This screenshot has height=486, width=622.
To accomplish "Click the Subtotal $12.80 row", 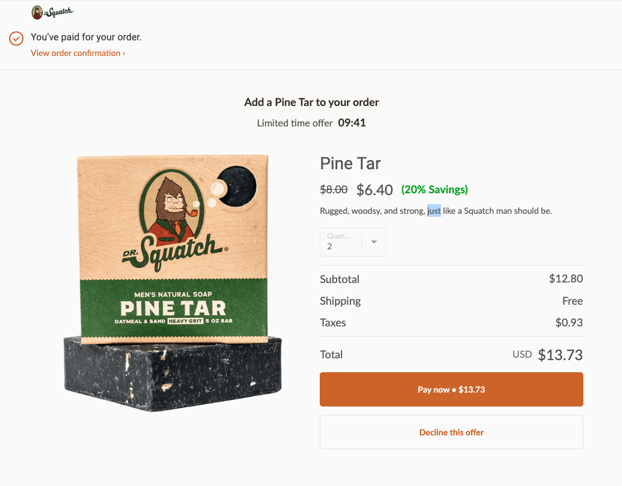I will 451,279.
